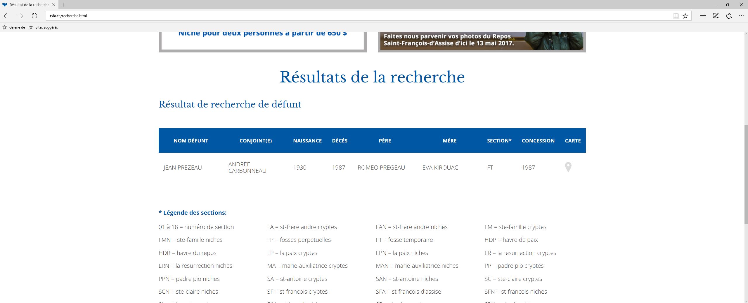The height and width of the screenshot is (303, 748).
Task: Click the scrollbar down arrow
Action: pos(746,301)
